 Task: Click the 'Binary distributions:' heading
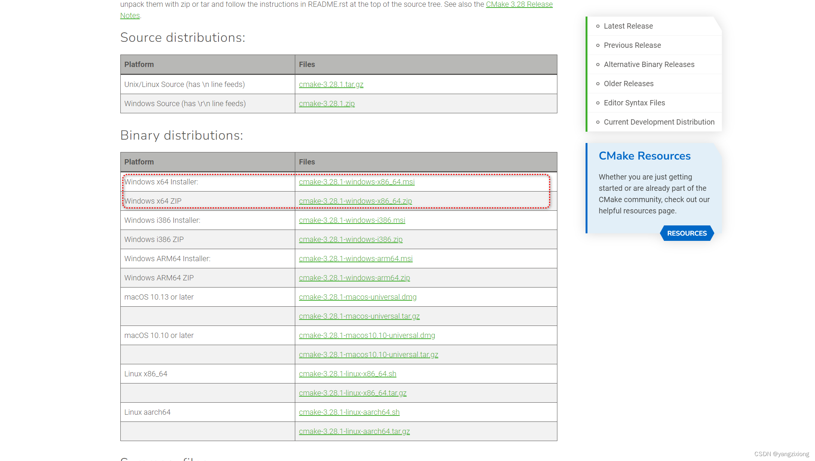[x=182, y=135]
